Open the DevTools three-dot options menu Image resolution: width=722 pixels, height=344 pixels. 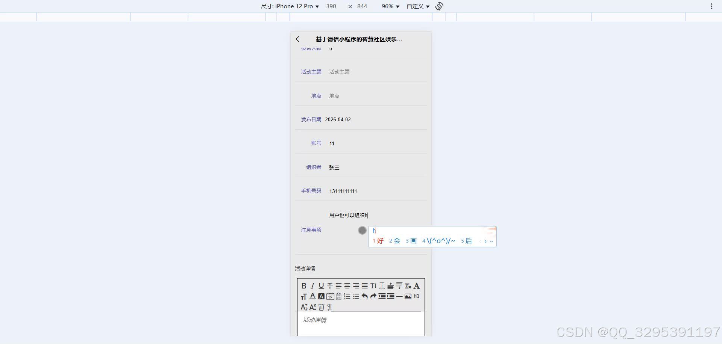711,6
